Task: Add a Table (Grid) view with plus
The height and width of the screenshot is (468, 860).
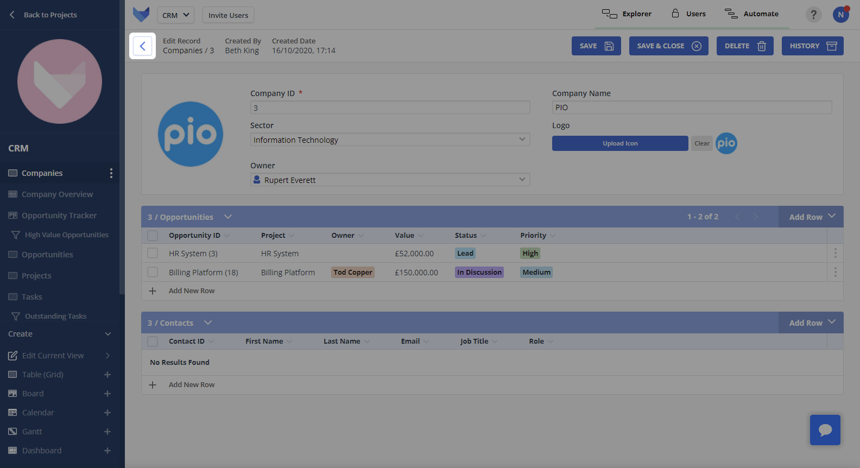Action: pos(107,375)
